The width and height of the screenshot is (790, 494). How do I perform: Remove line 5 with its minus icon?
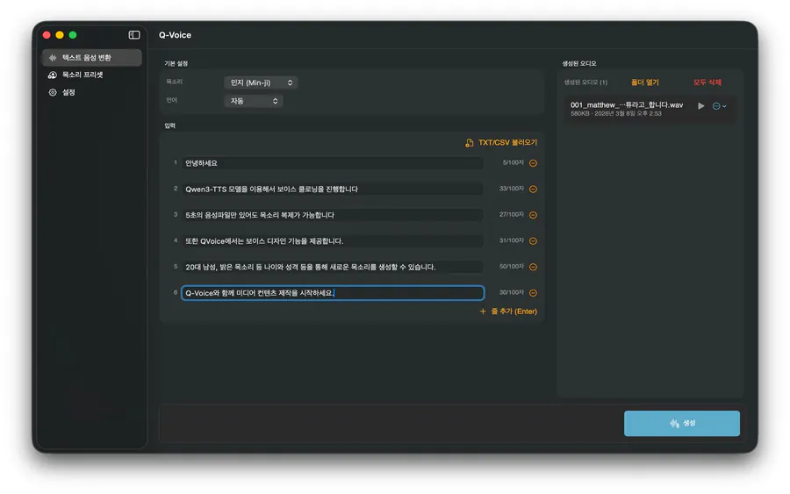pyautogui.click(x=533, y=267)
